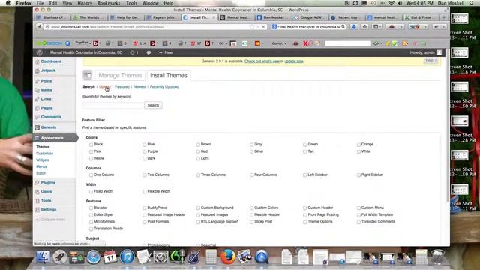This screenshot has height=270, width=480.
Task: Open Customize under Appearance
Action: pos(45,154)
